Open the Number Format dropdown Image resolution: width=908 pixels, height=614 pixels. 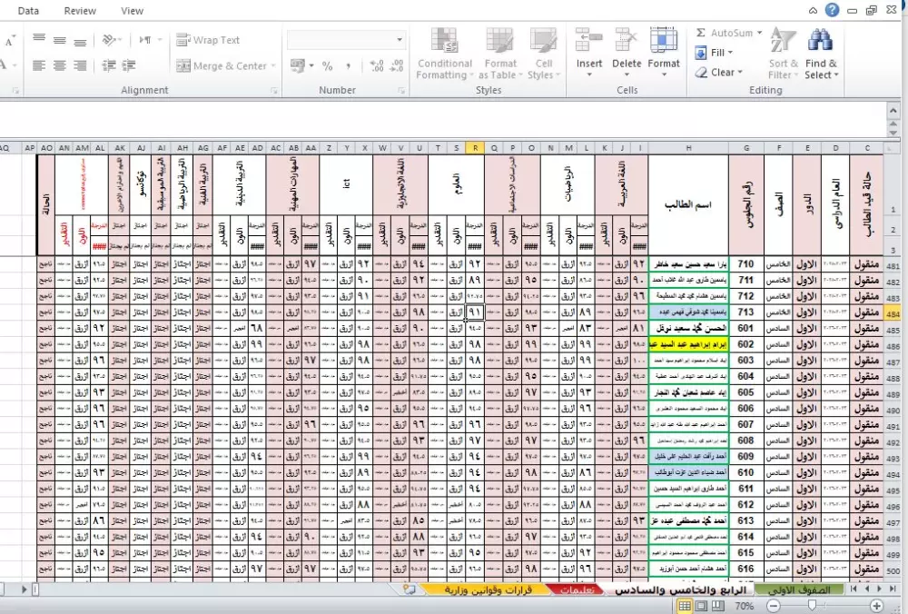[399, 40]
